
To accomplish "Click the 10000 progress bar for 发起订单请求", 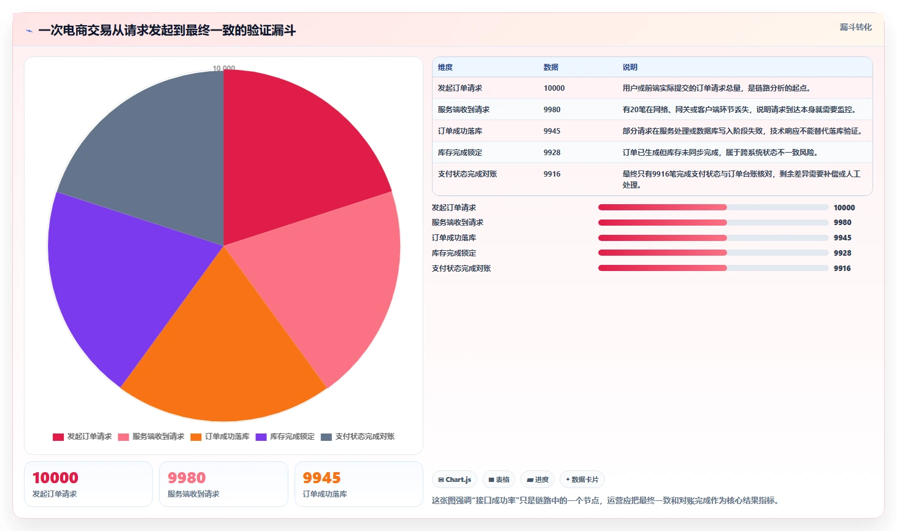I will [x=713, y=207].
